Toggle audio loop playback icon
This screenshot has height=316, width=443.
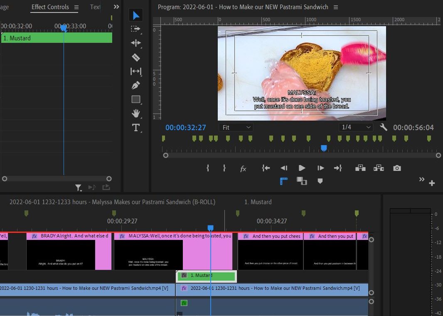91,187
